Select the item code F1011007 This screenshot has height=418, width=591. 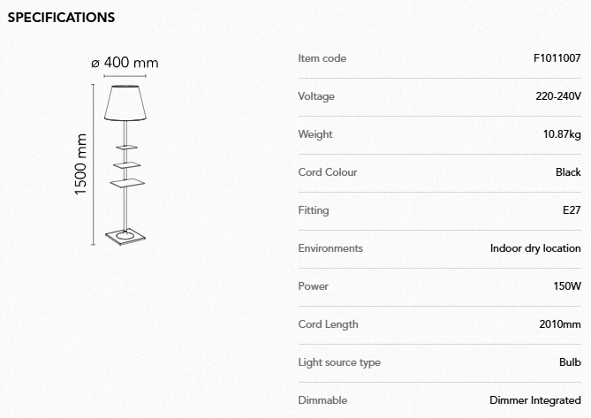tap(557, 58)
